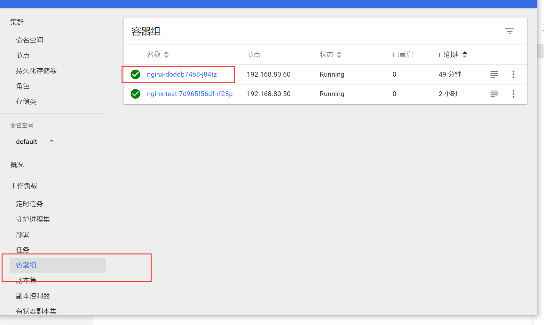
Task: Open 守护进程集 sidebar item
Action: tap(33, 219)
